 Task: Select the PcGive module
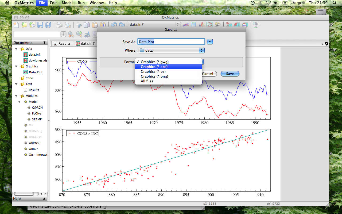(x=37, y=113)
